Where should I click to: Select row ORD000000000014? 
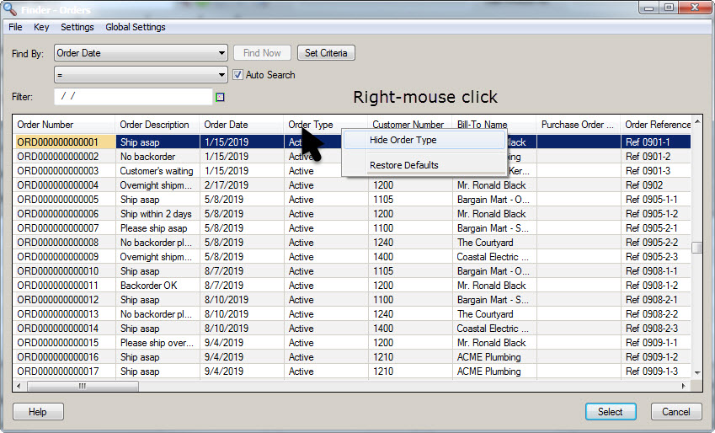tap(352, 328)
